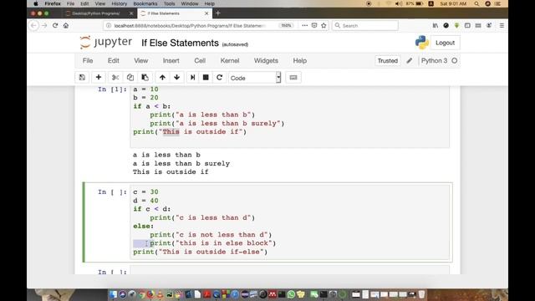Open Spotlight search in the menu bar
The height and width of the screenshot is (301, 535).
(x=476, y=3)
